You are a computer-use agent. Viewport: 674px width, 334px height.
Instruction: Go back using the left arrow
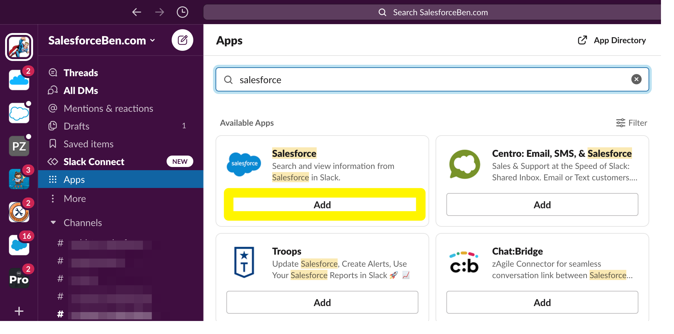pyautogui.click(x=137, y=12)
